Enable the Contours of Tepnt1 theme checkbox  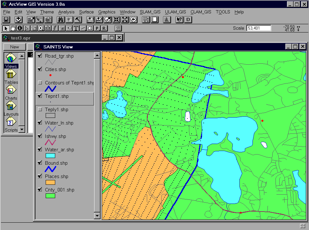[x=40, y=83]
